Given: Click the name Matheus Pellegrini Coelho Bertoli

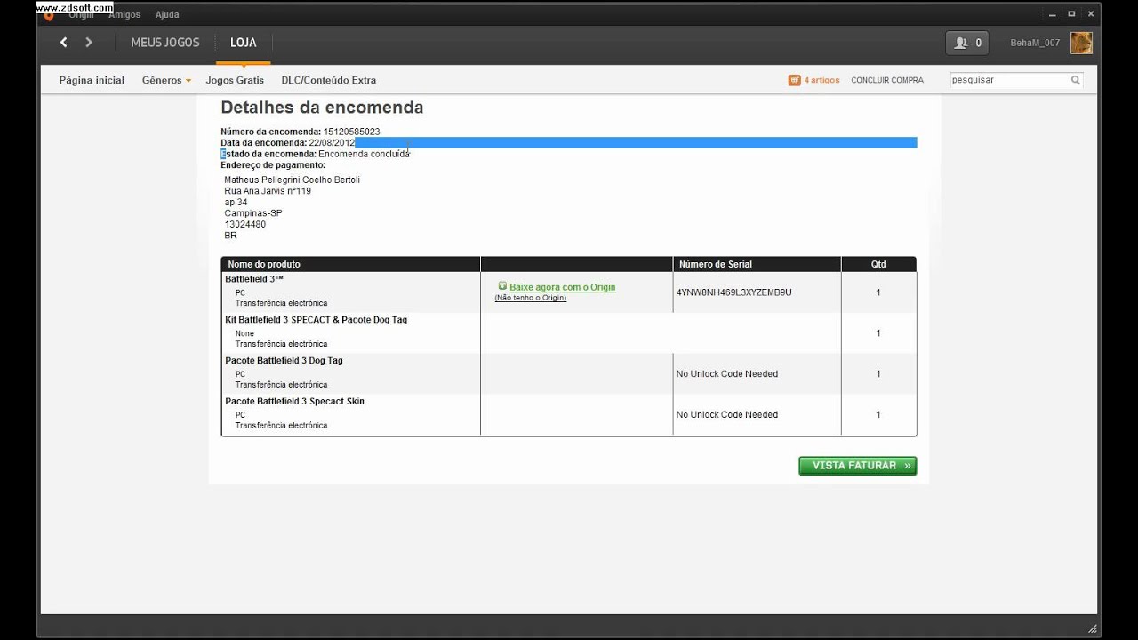Looking at the screenshot, I should point(292,180).
